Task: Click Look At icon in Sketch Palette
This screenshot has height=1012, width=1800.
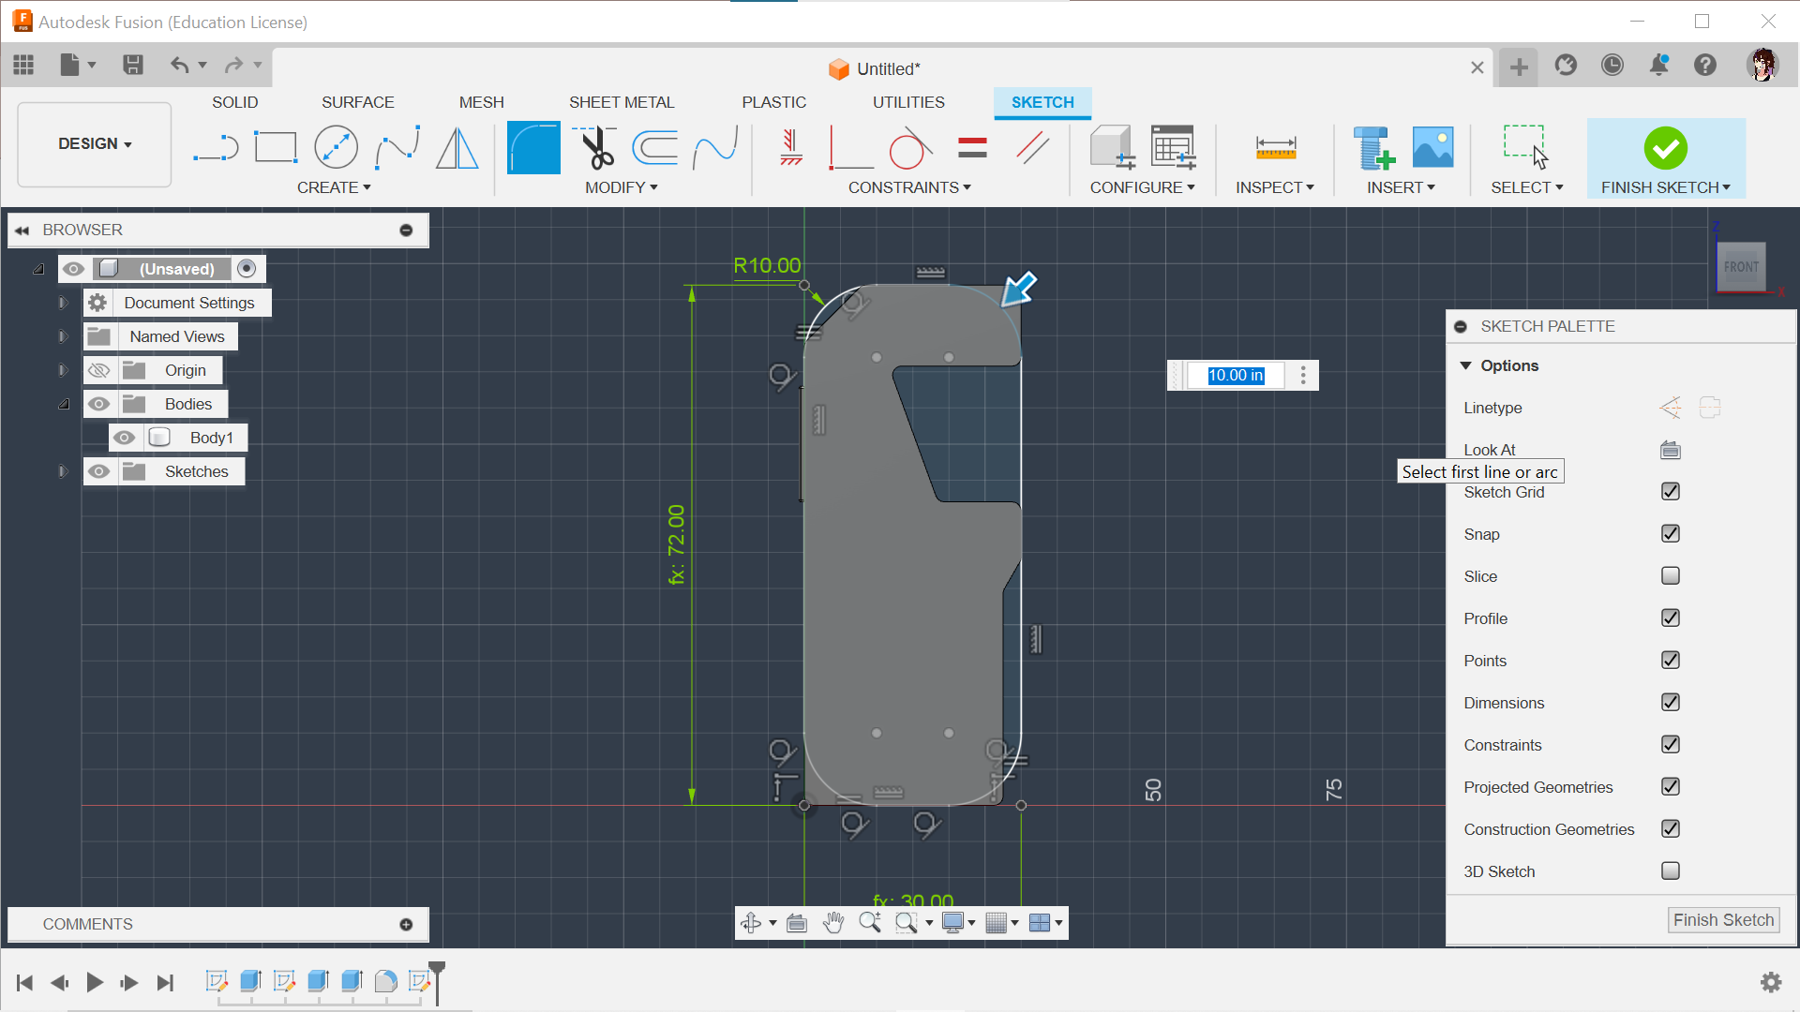Action: tap(1671, 449)
